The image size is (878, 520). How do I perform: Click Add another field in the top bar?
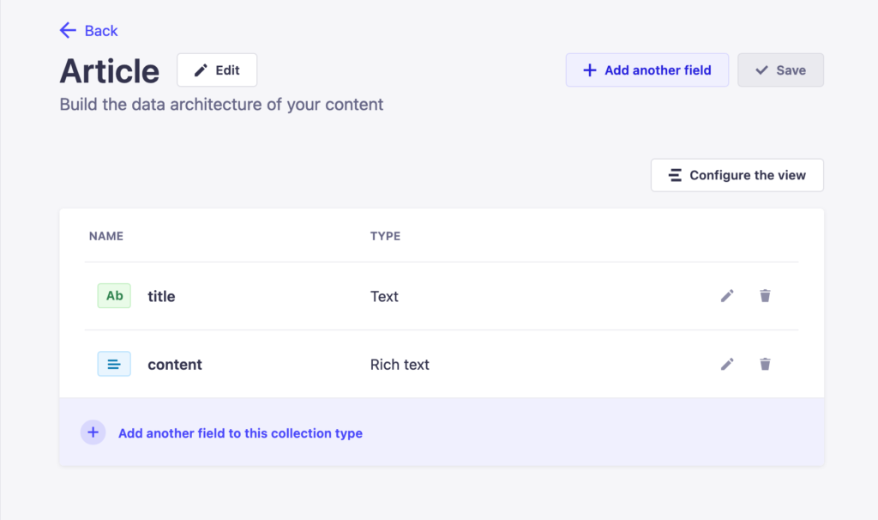click(646, 70)
